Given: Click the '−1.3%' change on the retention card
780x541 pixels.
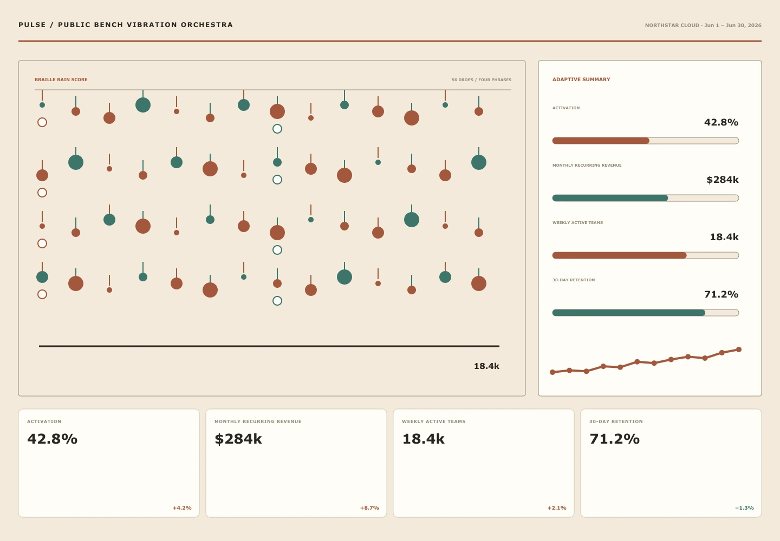Looking at the screenshot, I should 744,508.
